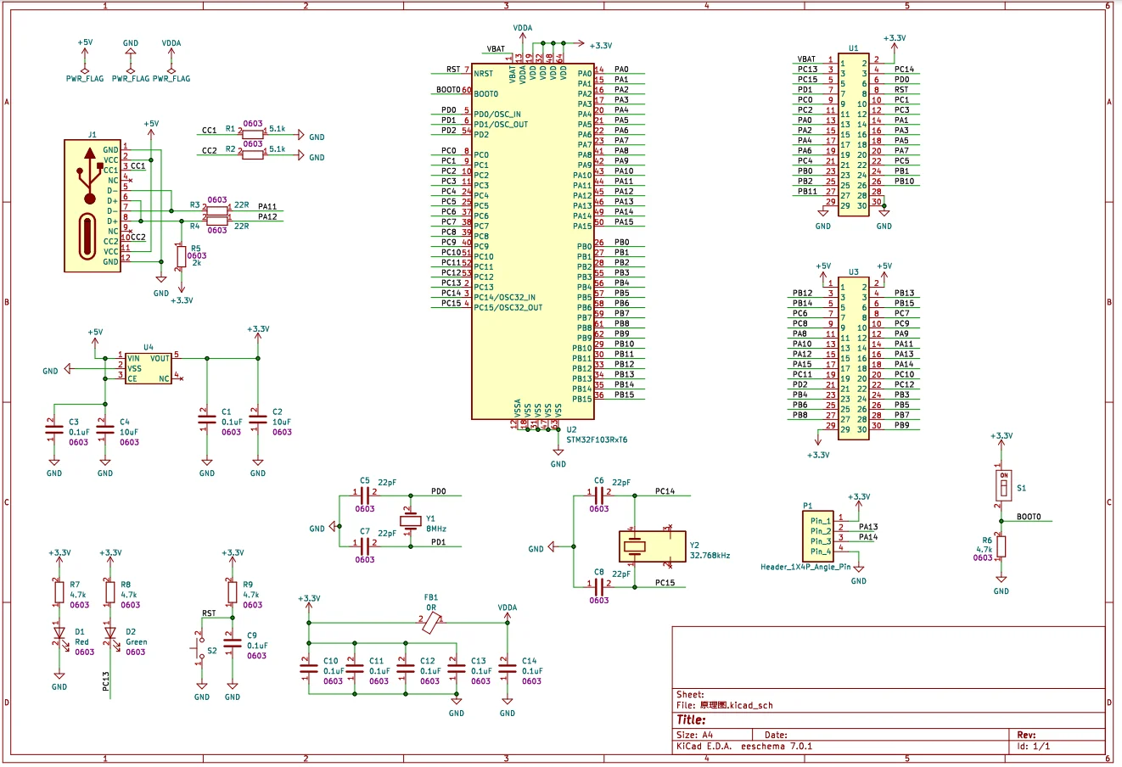The width and height of the screenshot is (1122, 767).
Task: Select the USB-C connector J1 symbol
Action: (x=92, y=206)
